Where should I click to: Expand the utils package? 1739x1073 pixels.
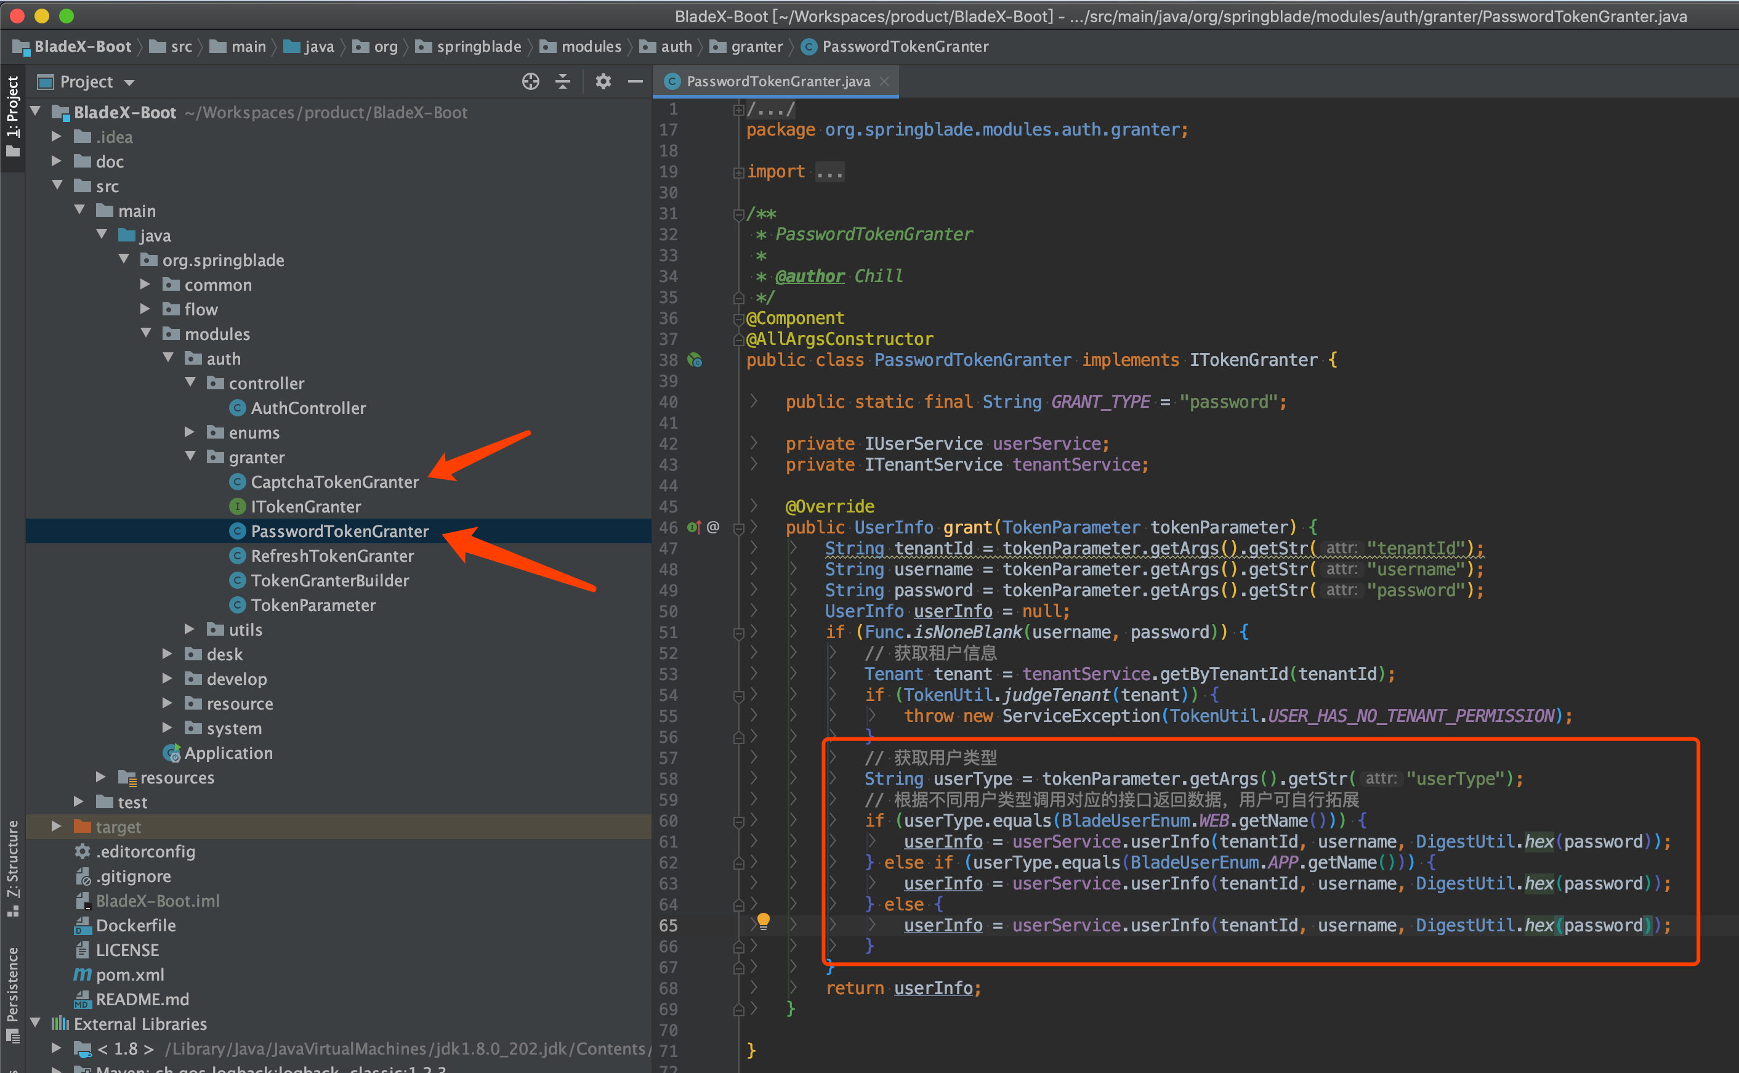pos(190,629)
